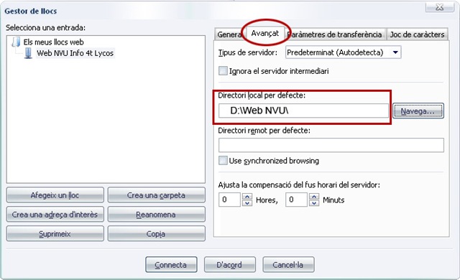Click the D'acord button
The image size is (460, 280).
[x=230, y=265]
